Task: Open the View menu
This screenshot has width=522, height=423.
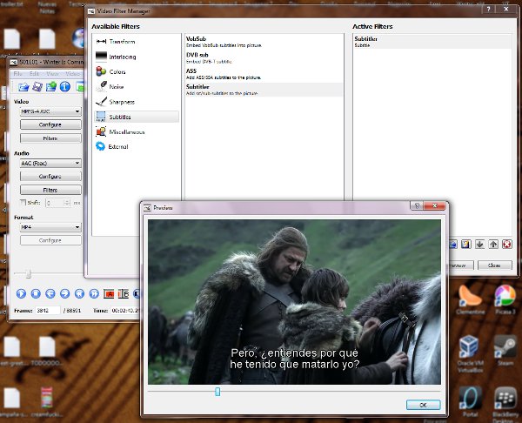Action: coord(52,74)
